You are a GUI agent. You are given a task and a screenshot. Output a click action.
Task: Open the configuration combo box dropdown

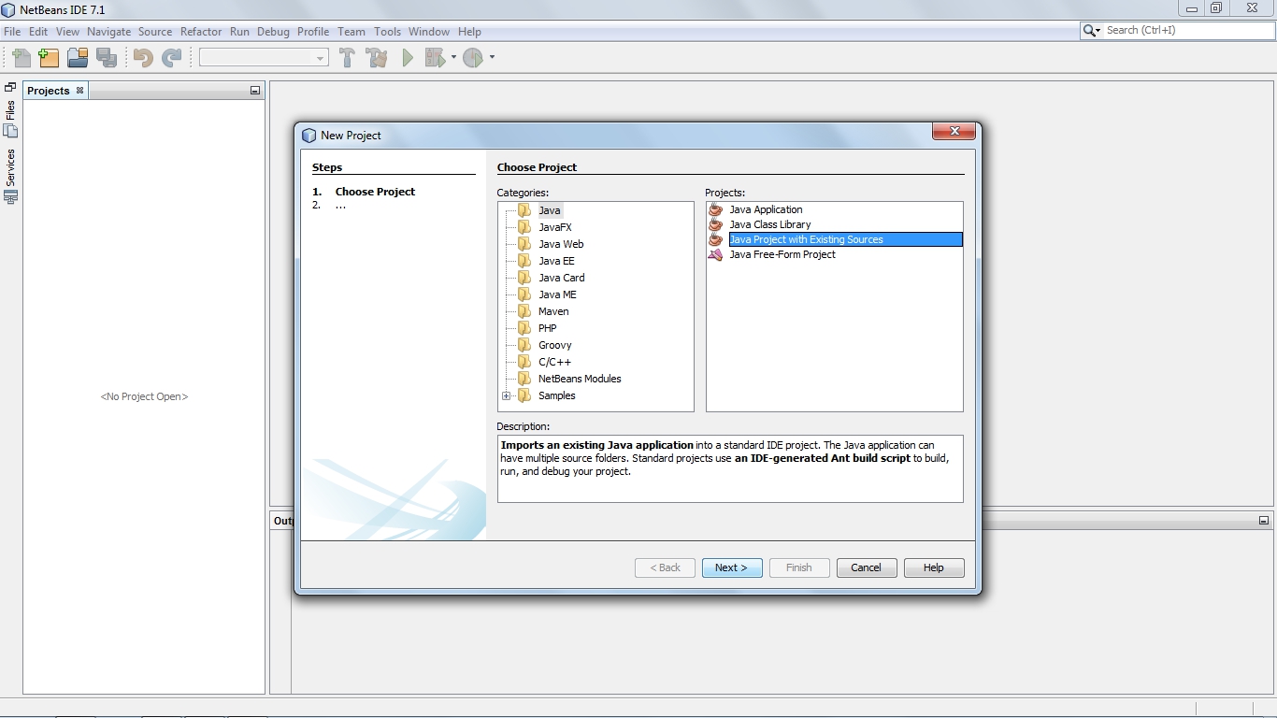[x=322, y=57]
